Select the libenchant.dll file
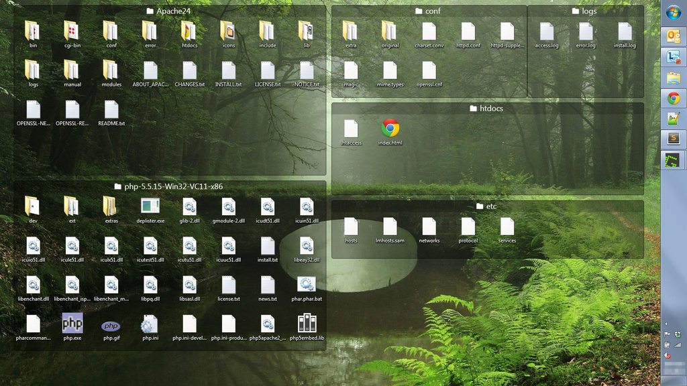Image resolution: width=687 pixels, height=386 pixels. (34, 288)
